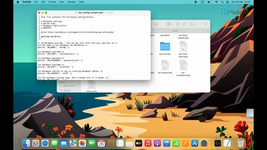Open Pages from the Dock
Screen dimensions: 267x150
click(x=185, y=143)
